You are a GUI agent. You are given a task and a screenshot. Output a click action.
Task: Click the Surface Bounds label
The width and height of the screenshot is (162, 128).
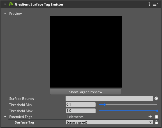pyautogui.click(x=22, y=99)
